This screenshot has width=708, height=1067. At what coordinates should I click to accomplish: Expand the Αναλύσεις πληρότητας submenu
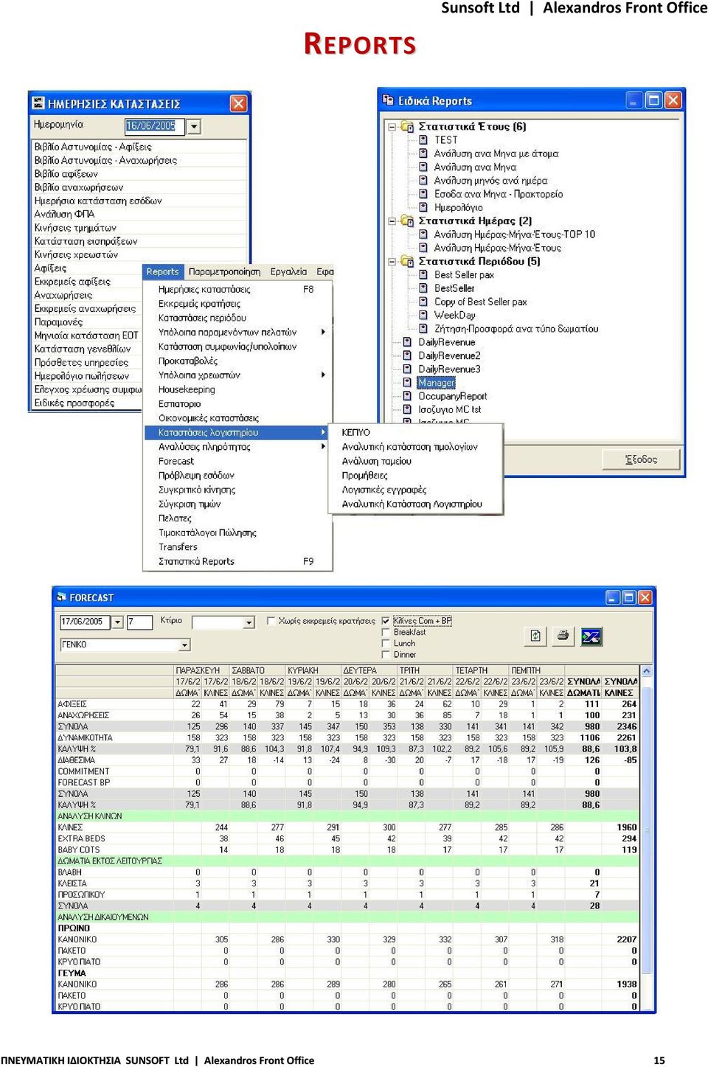[323, 447]
